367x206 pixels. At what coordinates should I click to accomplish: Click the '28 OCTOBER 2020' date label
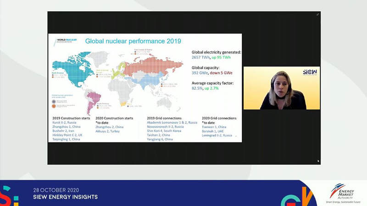(56, 190)
